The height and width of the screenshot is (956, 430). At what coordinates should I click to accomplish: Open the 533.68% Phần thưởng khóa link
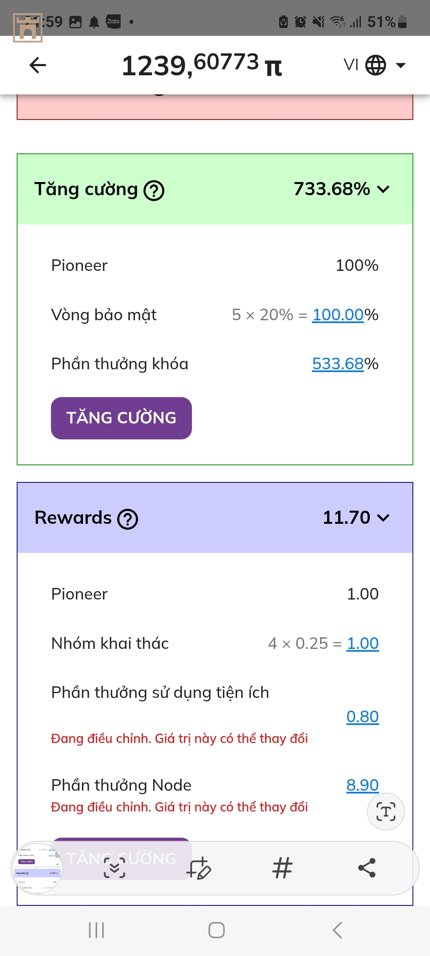tap(338, 364)
